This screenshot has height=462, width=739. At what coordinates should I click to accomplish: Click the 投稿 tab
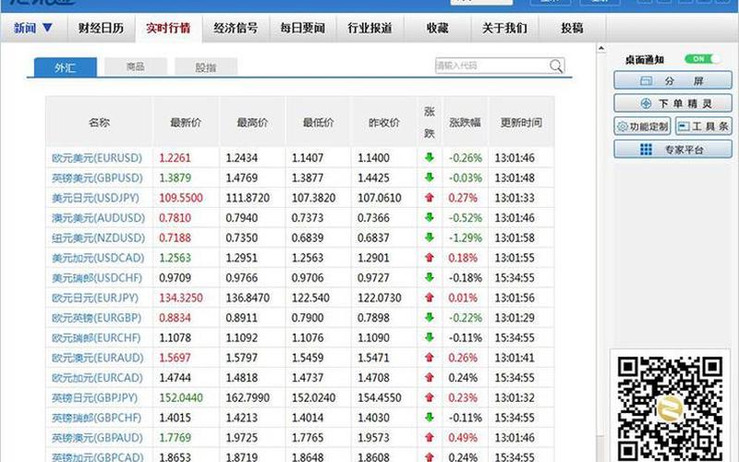click(x=572, y=29)
